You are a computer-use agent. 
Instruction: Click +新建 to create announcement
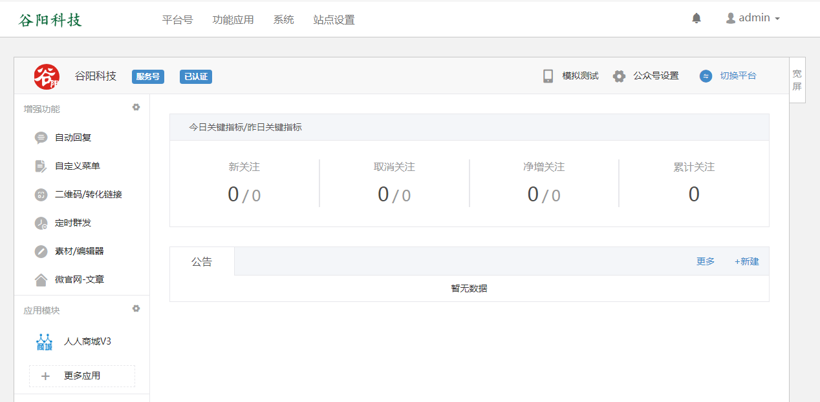pos(745,261)
